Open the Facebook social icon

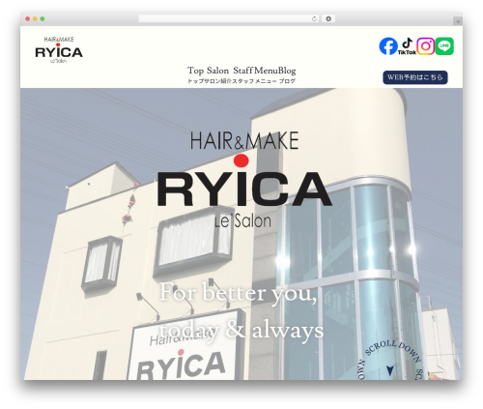click(x=388, y=46)
